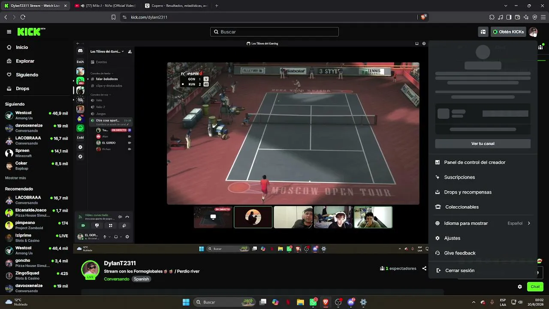
Task: Switch to the Copero Resultados tab
Action: [x=176, y=6]
